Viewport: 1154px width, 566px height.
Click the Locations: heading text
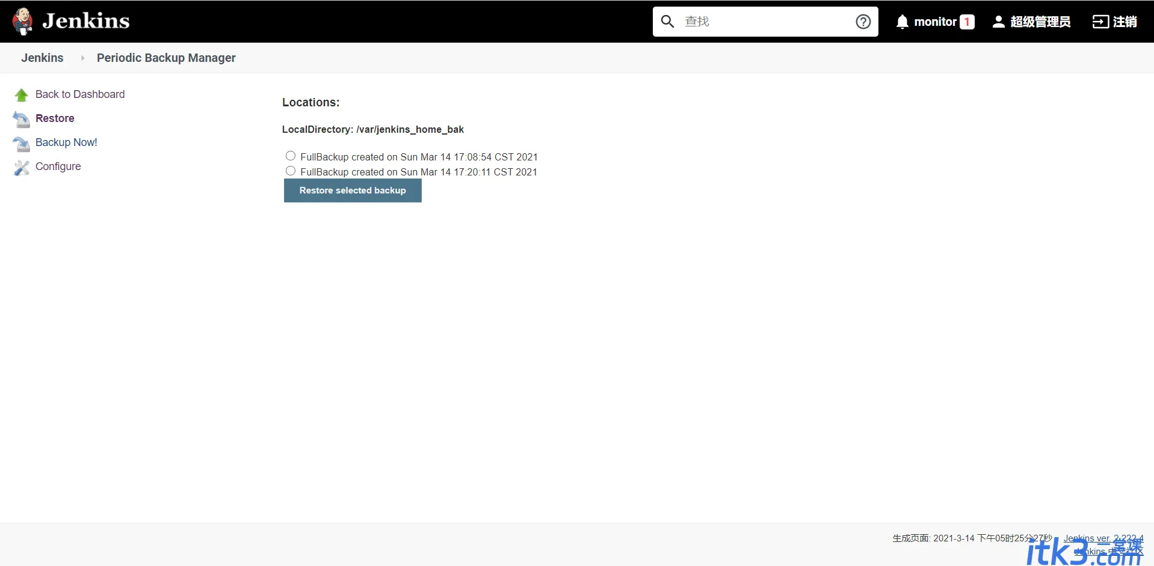click(311, 102)
